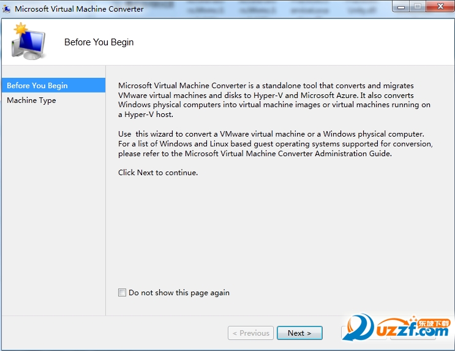Click the paragraph mentioning the Administration Guide
The image size is (455, 351).
coord(276,144)
